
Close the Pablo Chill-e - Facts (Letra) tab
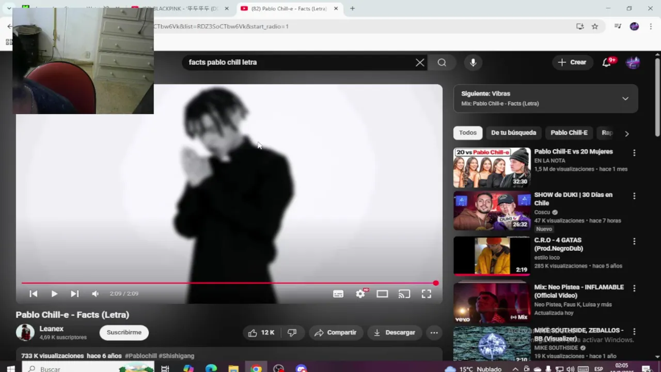point(336,8)
